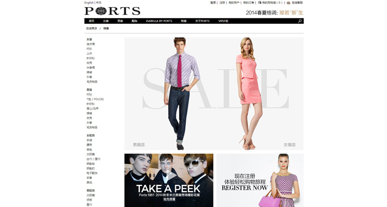Play the TAKE A PEEK video
The height and width of the screenshot is (207, 387).
[171, 175]
